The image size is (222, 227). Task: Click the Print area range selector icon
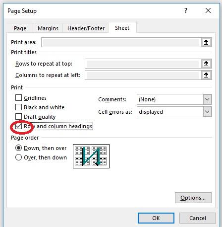[206, 42]
